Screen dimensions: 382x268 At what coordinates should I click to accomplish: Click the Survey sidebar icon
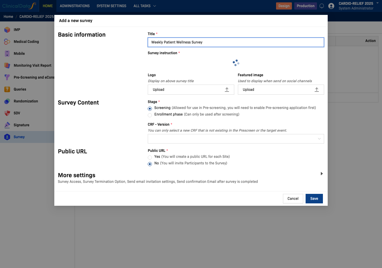point(7,137)
